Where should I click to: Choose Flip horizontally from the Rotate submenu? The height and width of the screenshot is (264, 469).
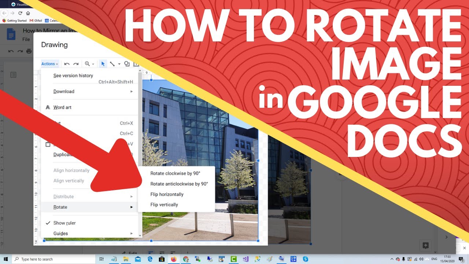(x=167, y=194)
